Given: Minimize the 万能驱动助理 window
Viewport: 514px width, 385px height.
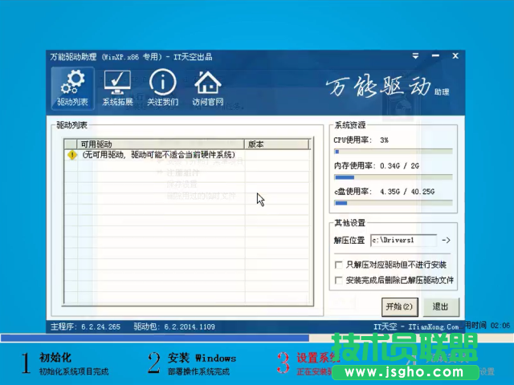Looking at the screenshot, I should click(435, 57).
